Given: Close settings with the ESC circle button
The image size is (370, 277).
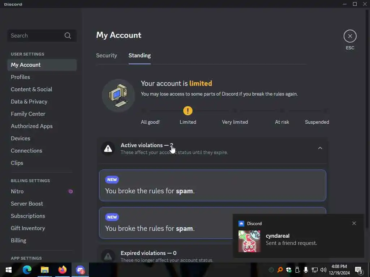Looking at the screenshot, I should point(350,36).
